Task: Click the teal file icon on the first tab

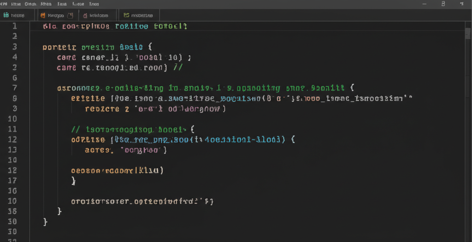Action: (x=6, y=15)
